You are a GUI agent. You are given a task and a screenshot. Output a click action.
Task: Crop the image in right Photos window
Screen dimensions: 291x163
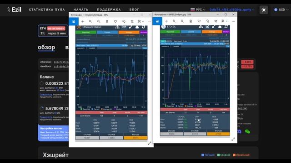[x=216, y=21]
